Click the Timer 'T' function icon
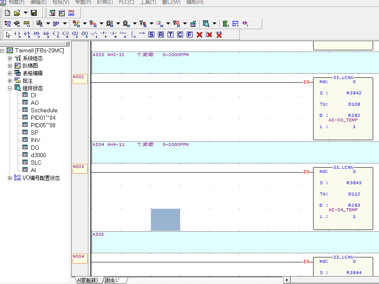Image resolution: width=379 pixels, height=284 pixels. click(x=171, y=35)
